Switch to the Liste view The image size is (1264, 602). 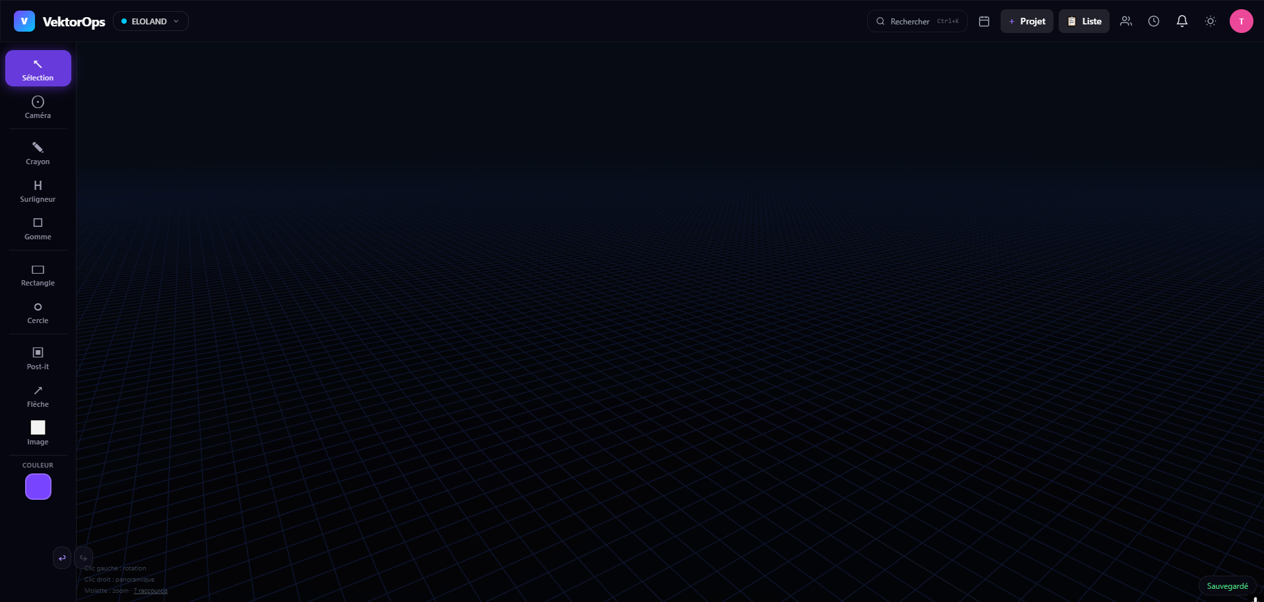(1084, 21)
